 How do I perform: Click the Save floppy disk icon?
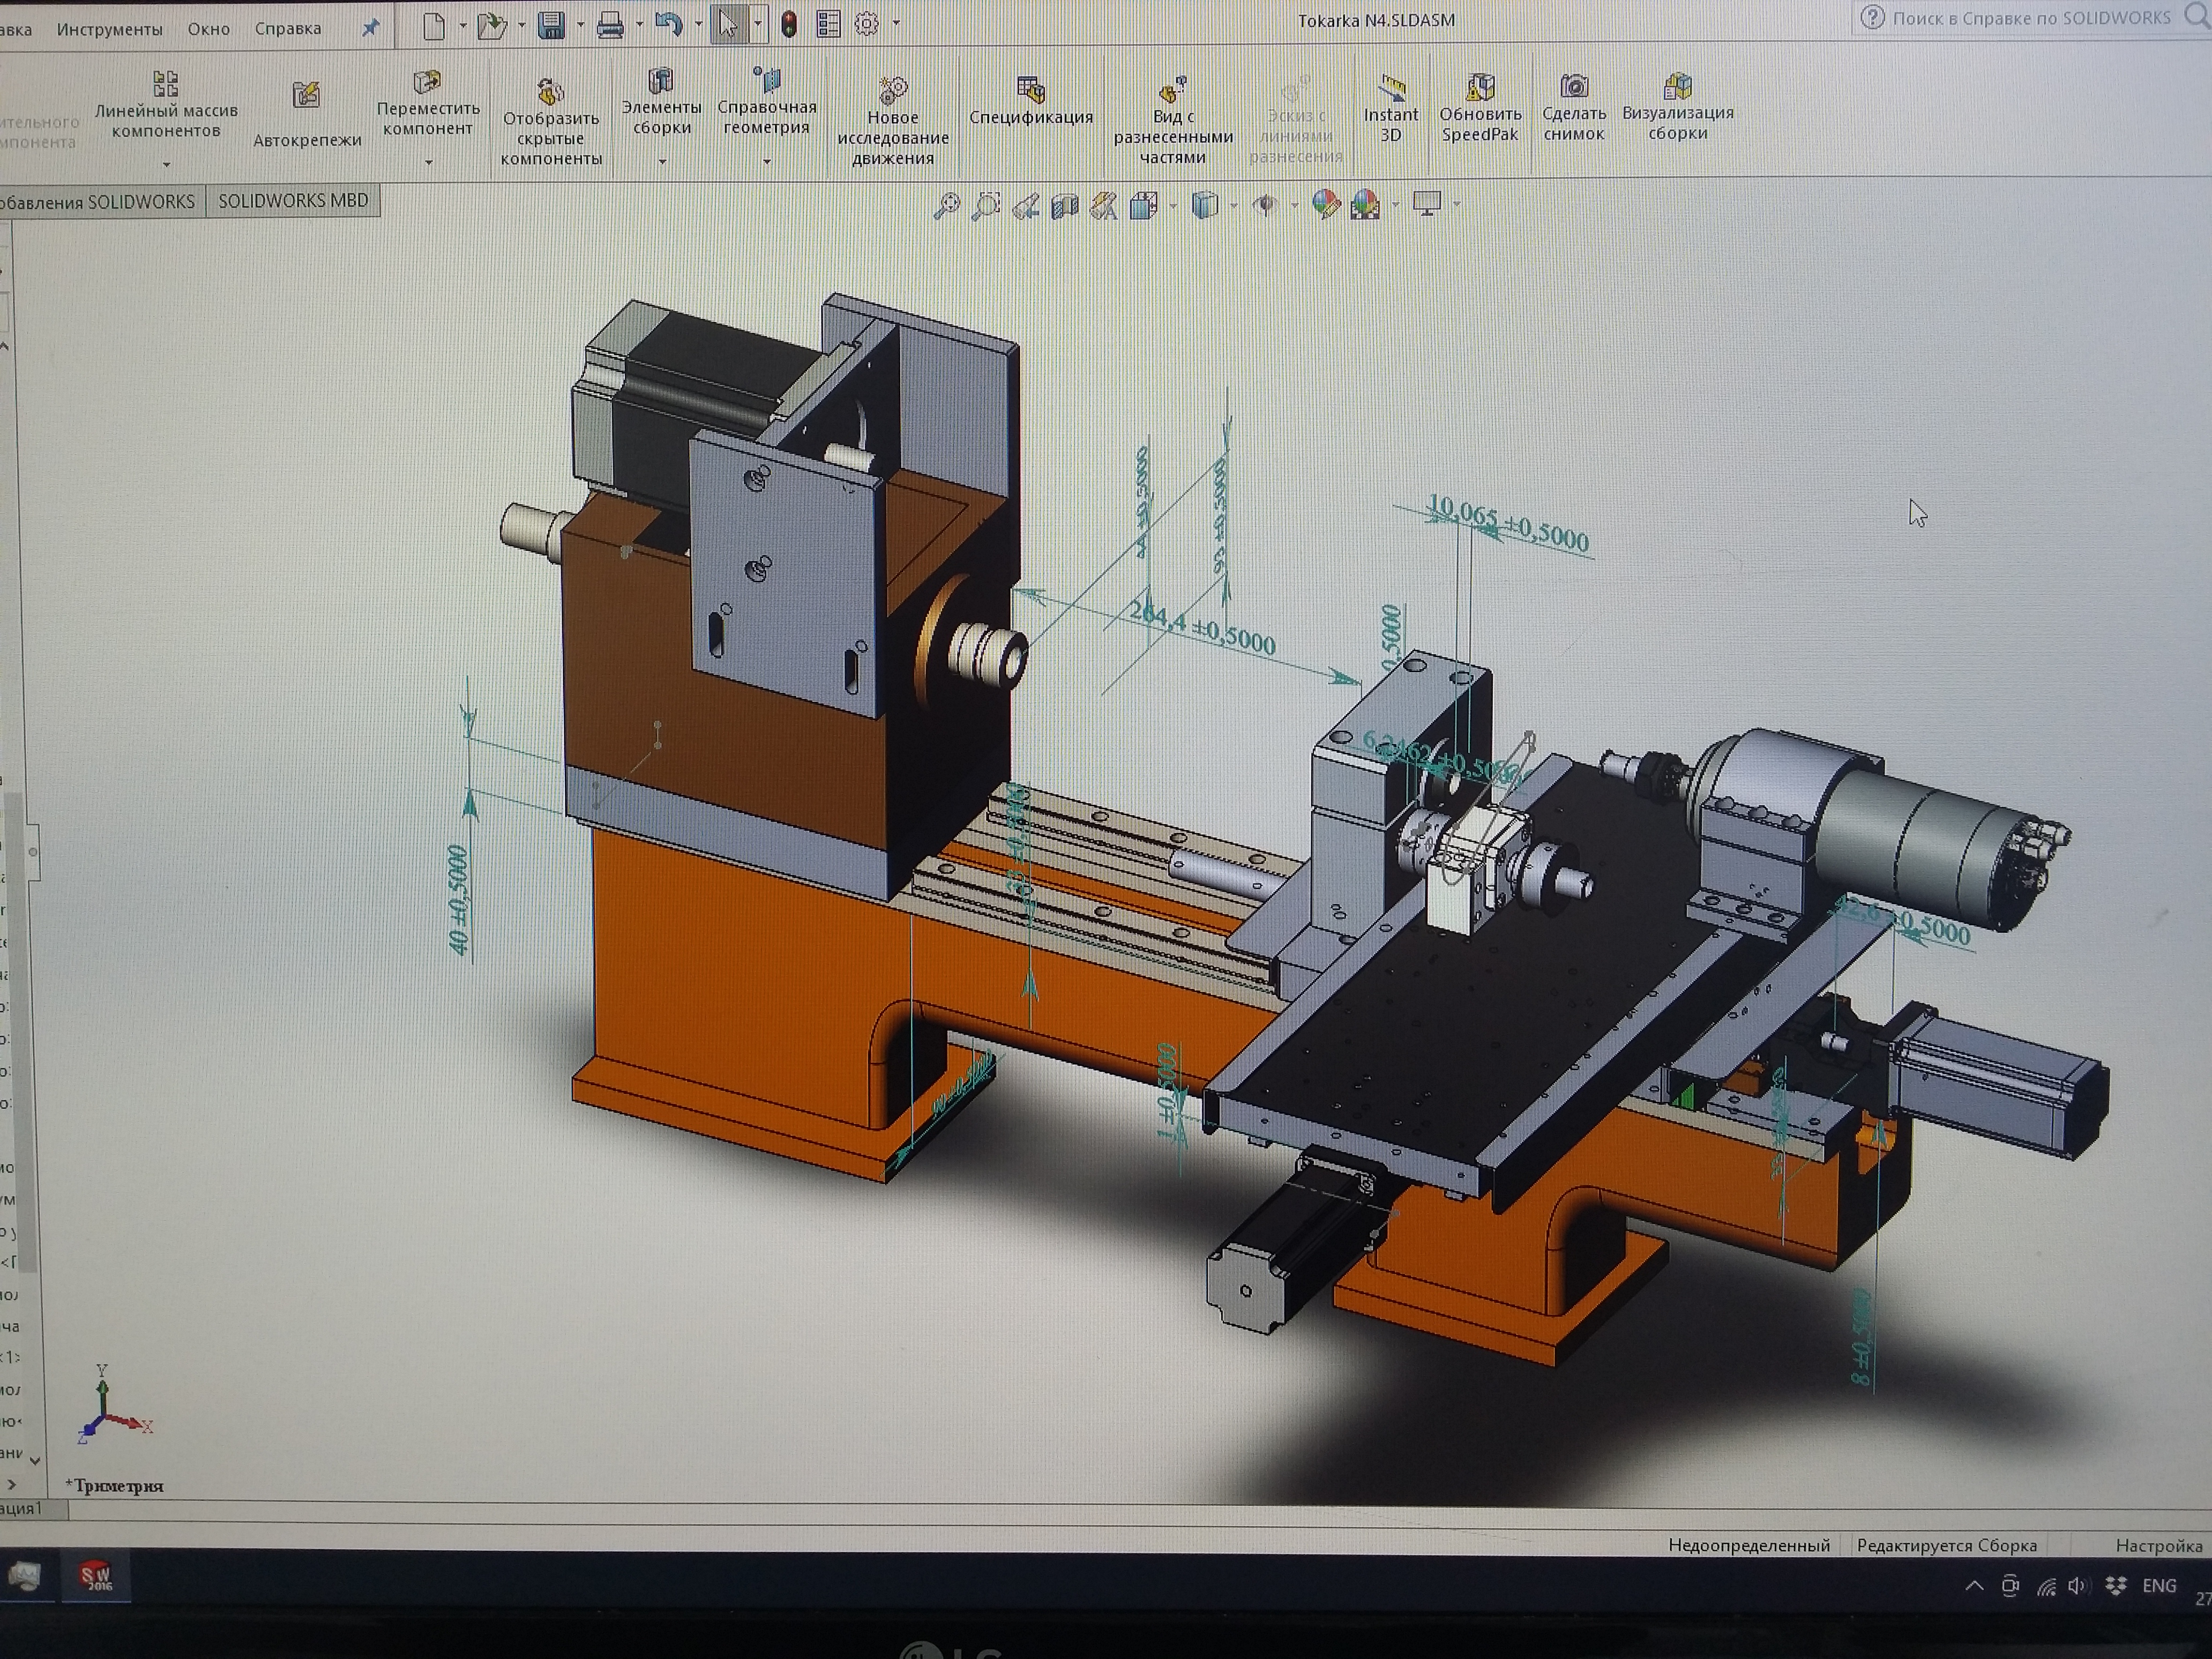[x=551, y=25]
